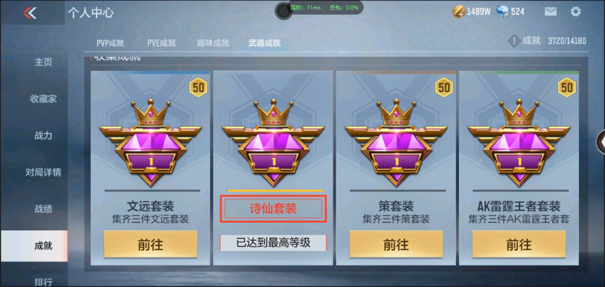Open 收藏家 in the sidebar
Screen dimensions: 605x287
coord(43,99)
